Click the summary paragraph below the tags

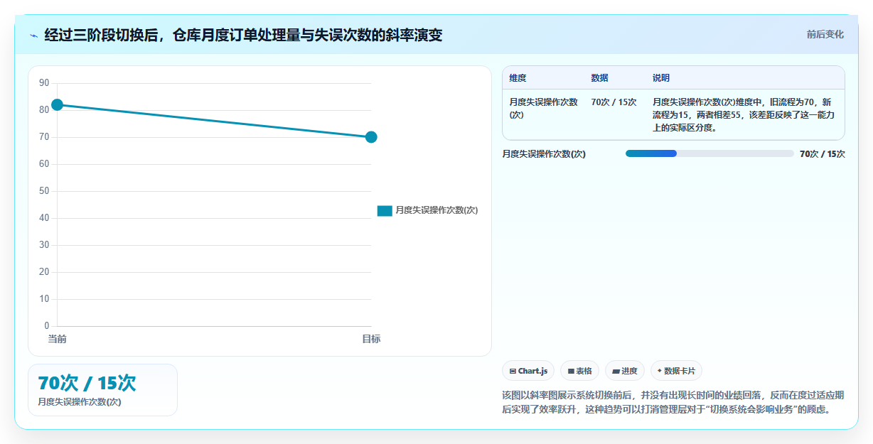pyautogui.click(x=673, y=402)
